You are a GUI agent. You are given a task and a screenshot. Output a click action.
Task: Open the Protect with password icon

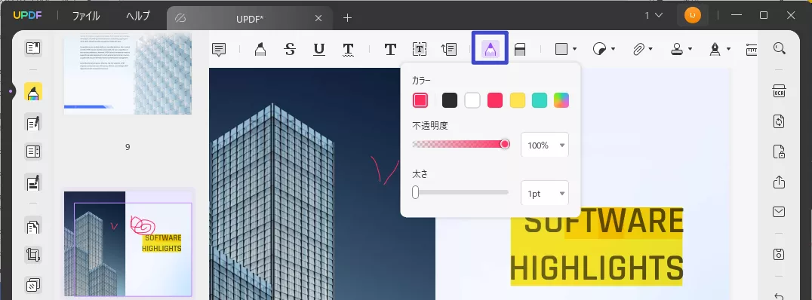[x=779, y=152]
